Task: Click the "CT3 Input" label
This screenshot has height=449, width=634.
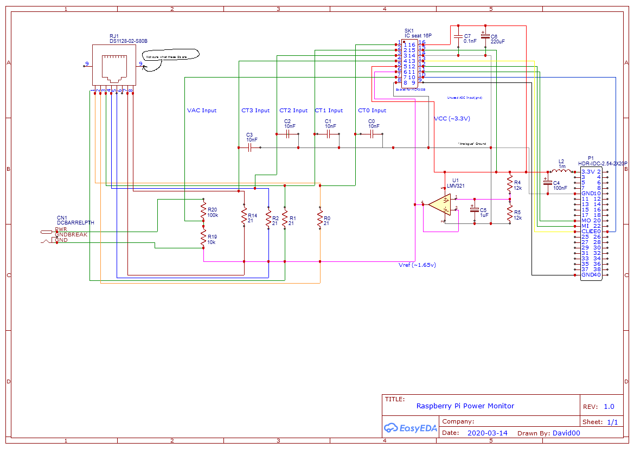Action: point(255,110)
